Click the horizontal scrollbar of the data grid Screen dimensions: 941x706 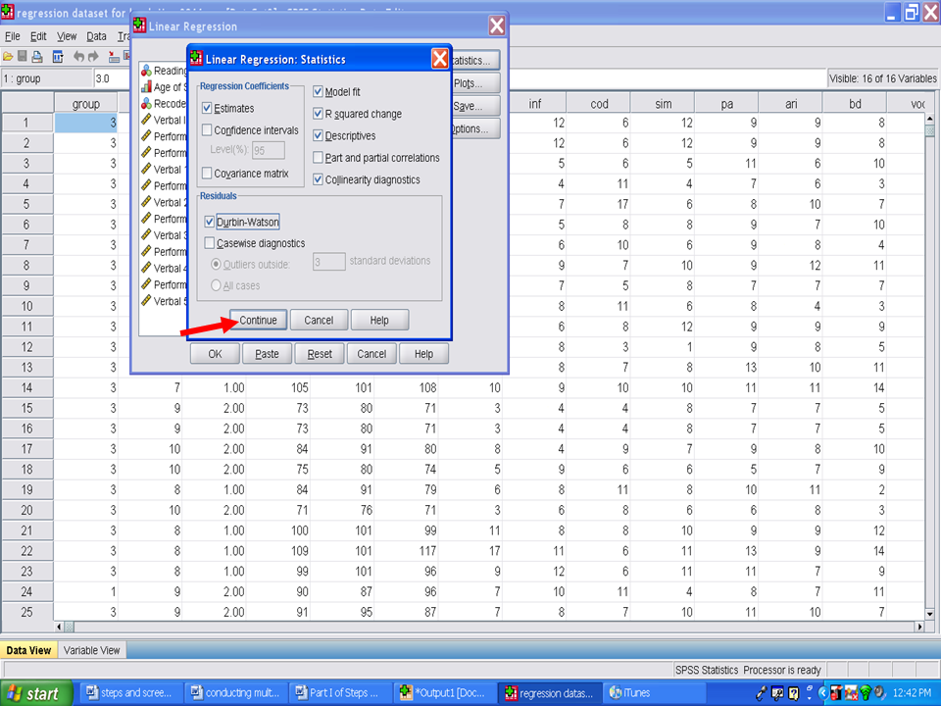point(490,627)
